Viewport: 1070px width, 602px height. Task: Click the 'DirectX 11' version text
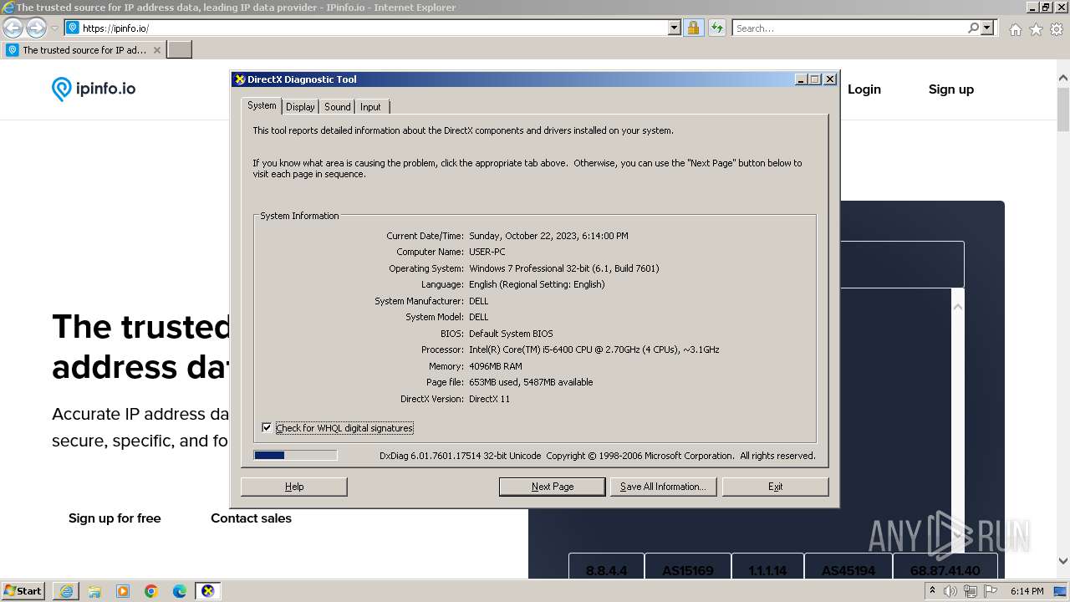tap(489, 399)
